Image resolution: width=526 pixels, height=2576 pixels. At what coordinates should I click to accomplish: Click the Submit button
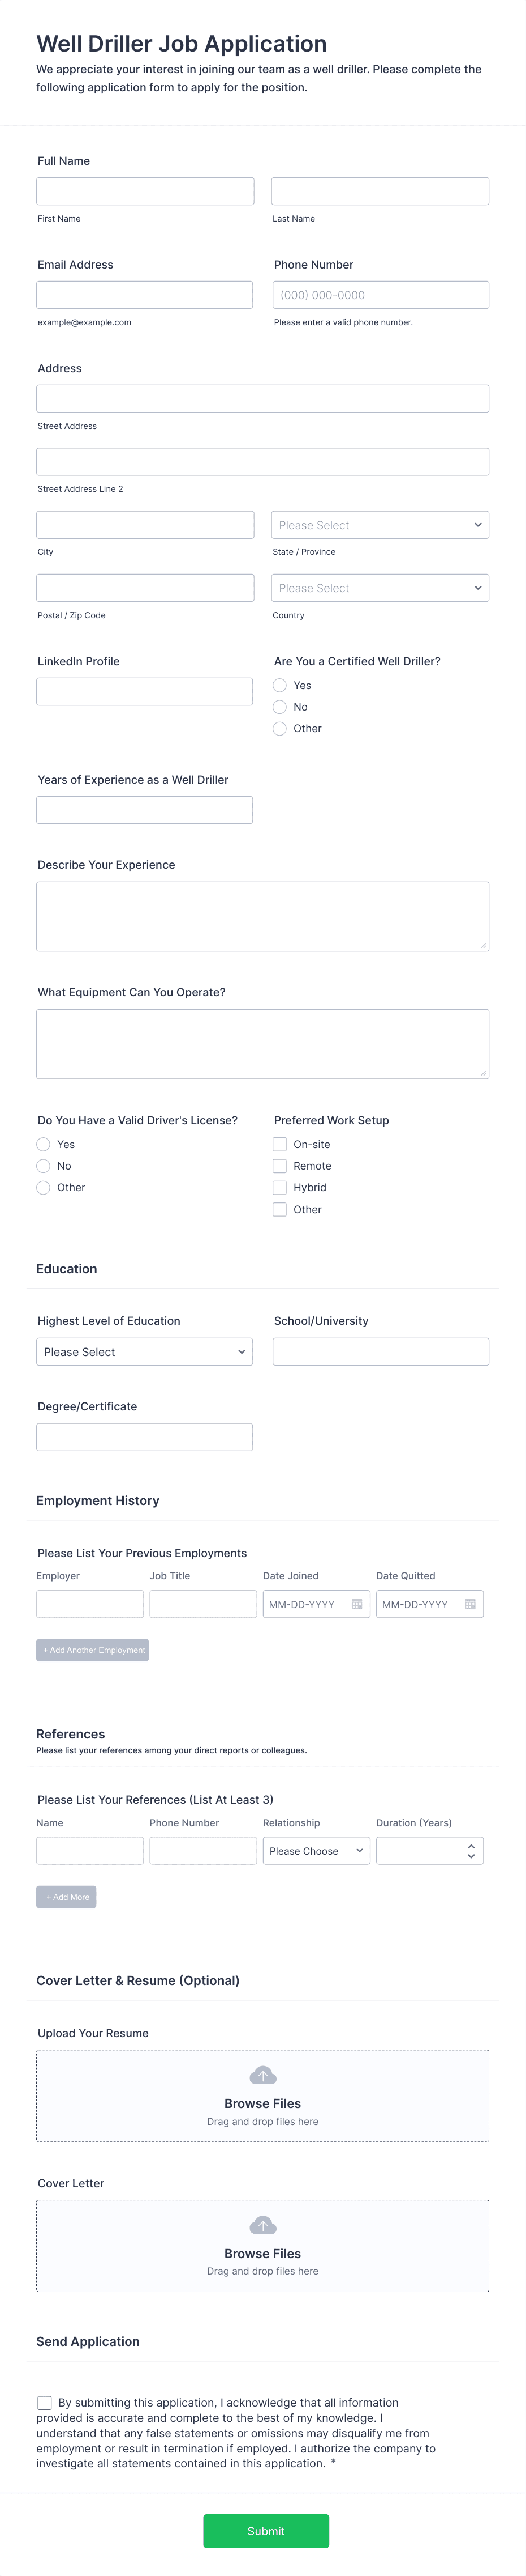pyautogui.click(x=265, y=2531)
